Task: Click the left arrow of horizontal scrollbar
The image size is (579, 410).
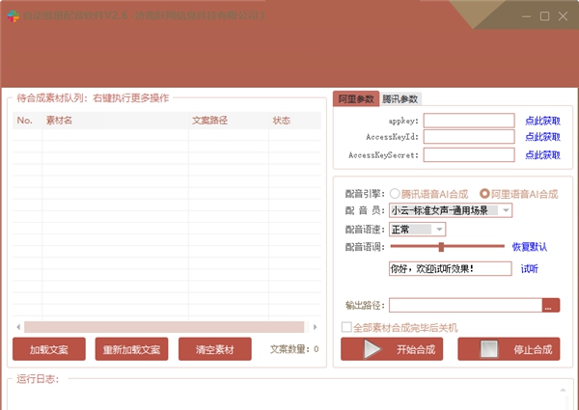Action: 18,327
